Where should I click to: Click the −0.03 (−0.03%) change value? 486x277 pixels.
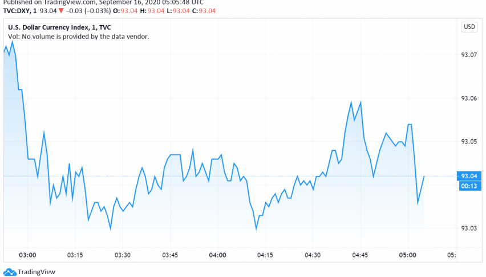[88, 11]
